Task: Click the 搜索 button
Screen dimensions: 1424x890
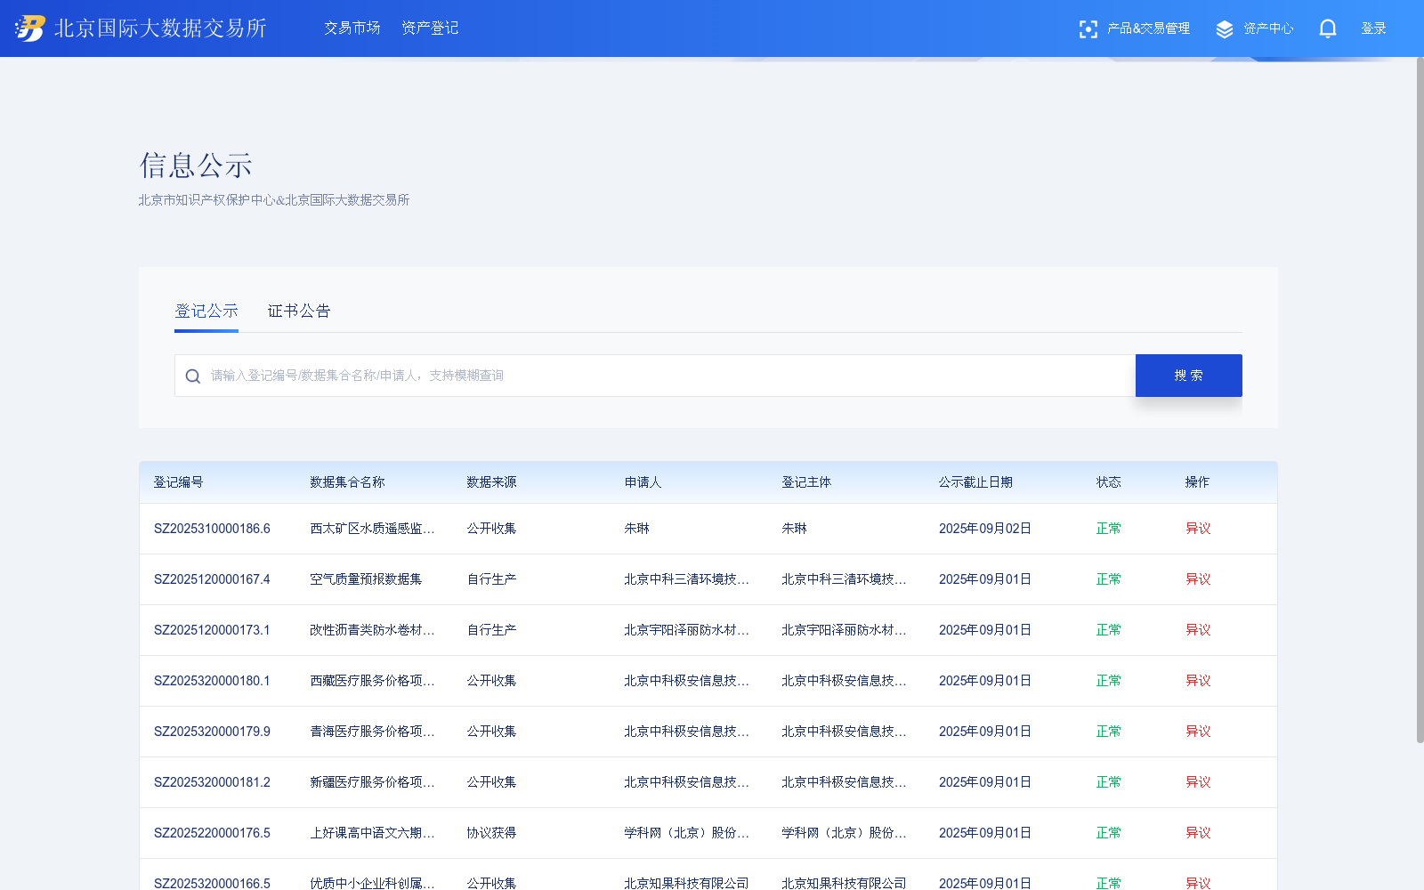Action: coord(1189,376)
